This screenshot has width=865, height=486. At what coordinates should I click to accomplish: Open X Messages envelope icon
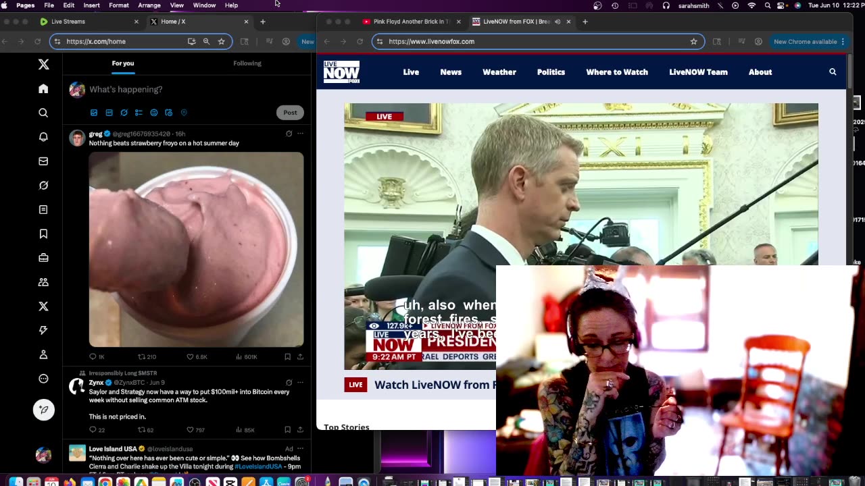[x=43, y=161]
